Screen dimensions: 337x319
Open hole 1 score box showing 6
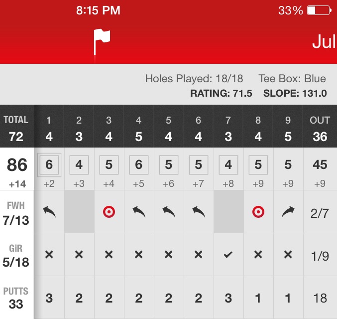point(49,164)
